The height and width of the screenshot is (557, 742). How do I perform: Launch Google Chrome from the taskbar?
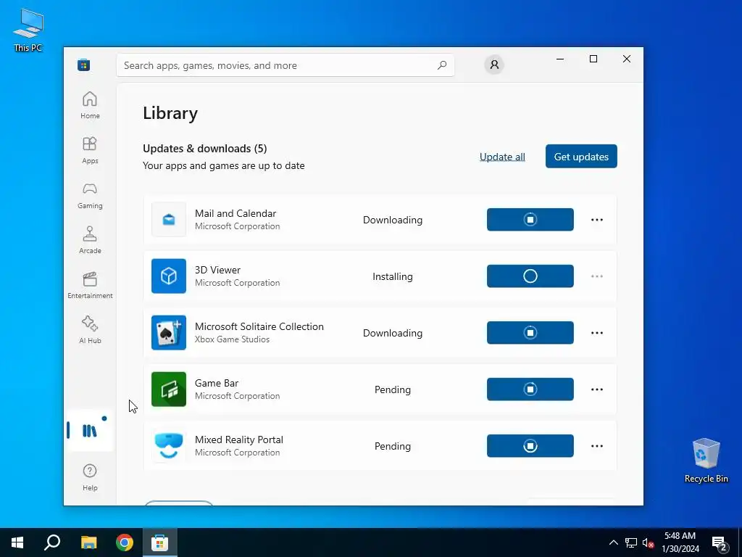(x=125, y=542)
